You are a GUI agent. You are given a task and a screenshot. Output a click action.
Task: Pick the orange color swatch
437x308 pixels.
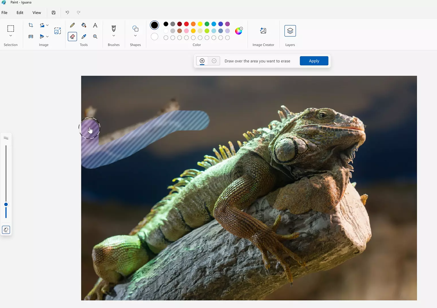[x=193, y=24]
